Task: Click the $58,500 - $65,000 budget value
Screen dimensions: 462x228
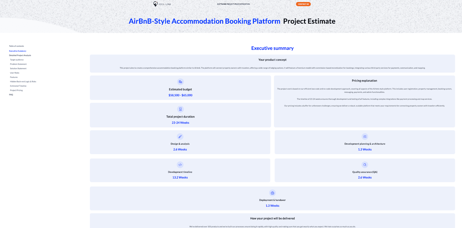Action: 180,95
